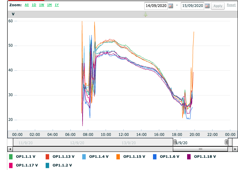The height and width of the screenshot is (170, 238).
Task: Click the OP1.1.1 V legend label
Action: coord(26,156)
